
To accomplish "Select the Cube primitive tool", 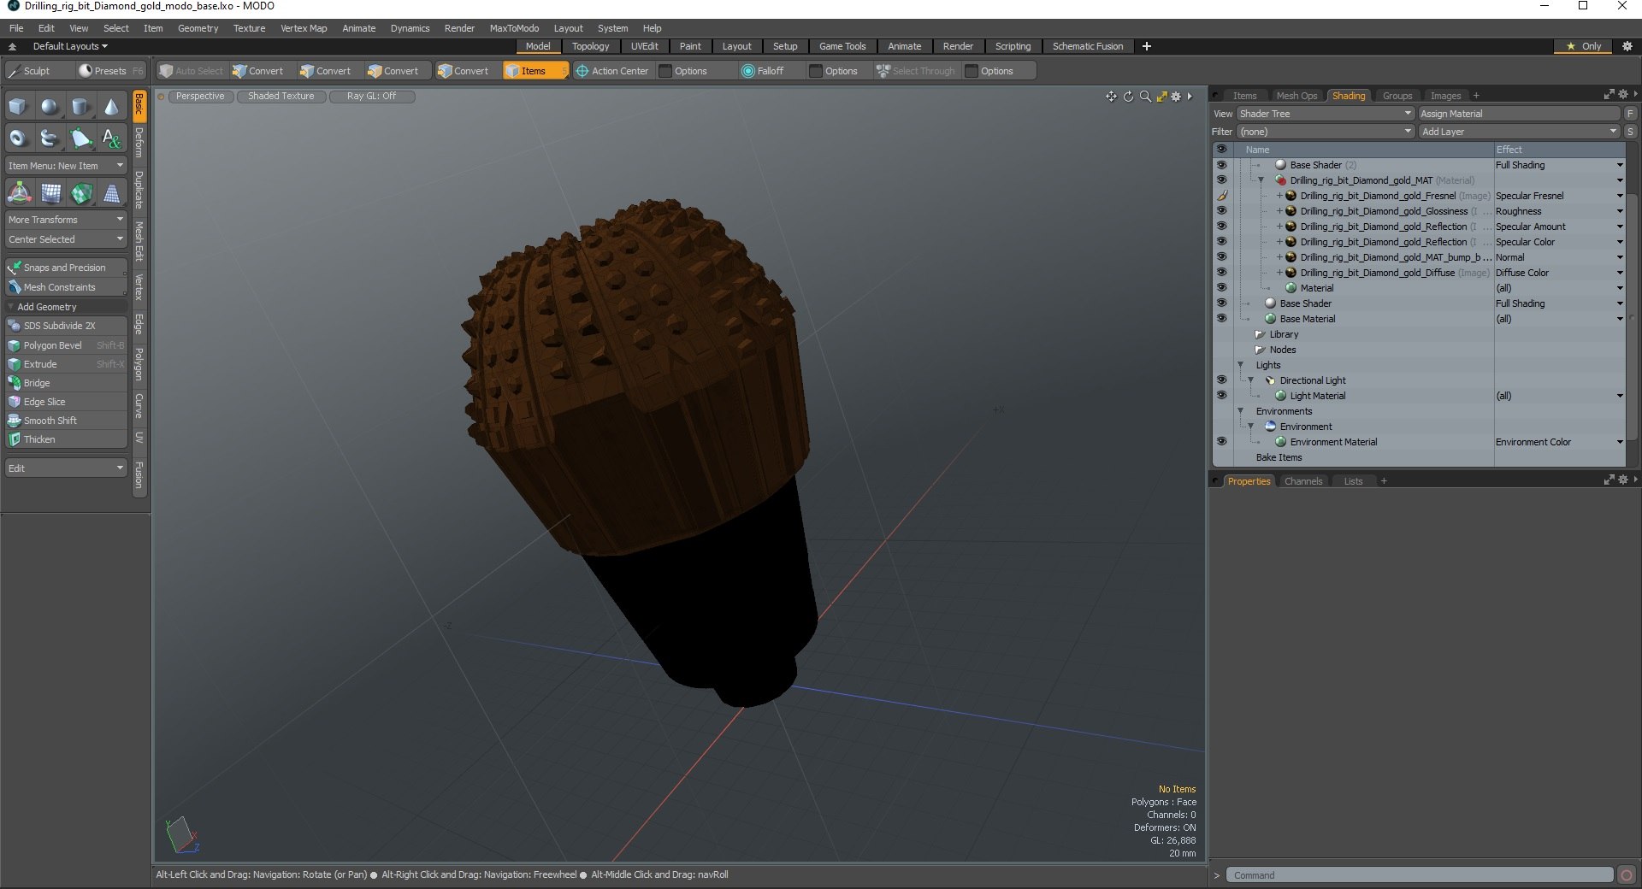I will click(x=18, y=107).
